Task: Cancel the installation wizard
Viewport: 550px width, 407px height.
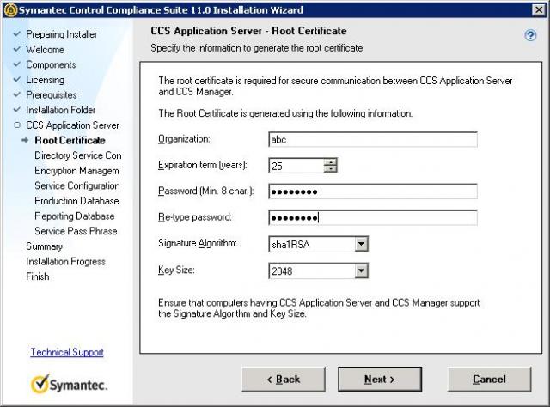Action: click(x=489, y=379)
